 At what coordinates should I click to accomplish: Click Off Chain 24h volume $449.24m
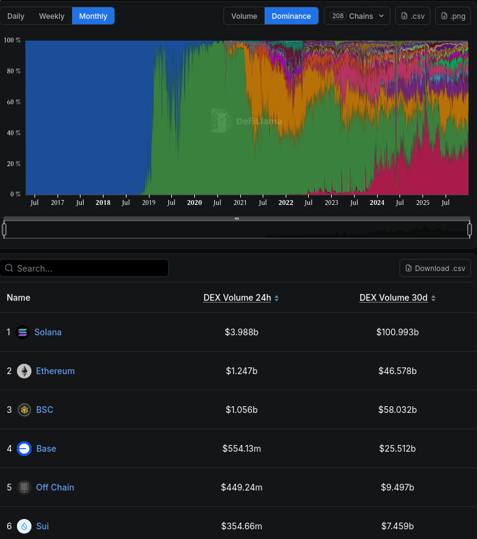click(242, 487)
